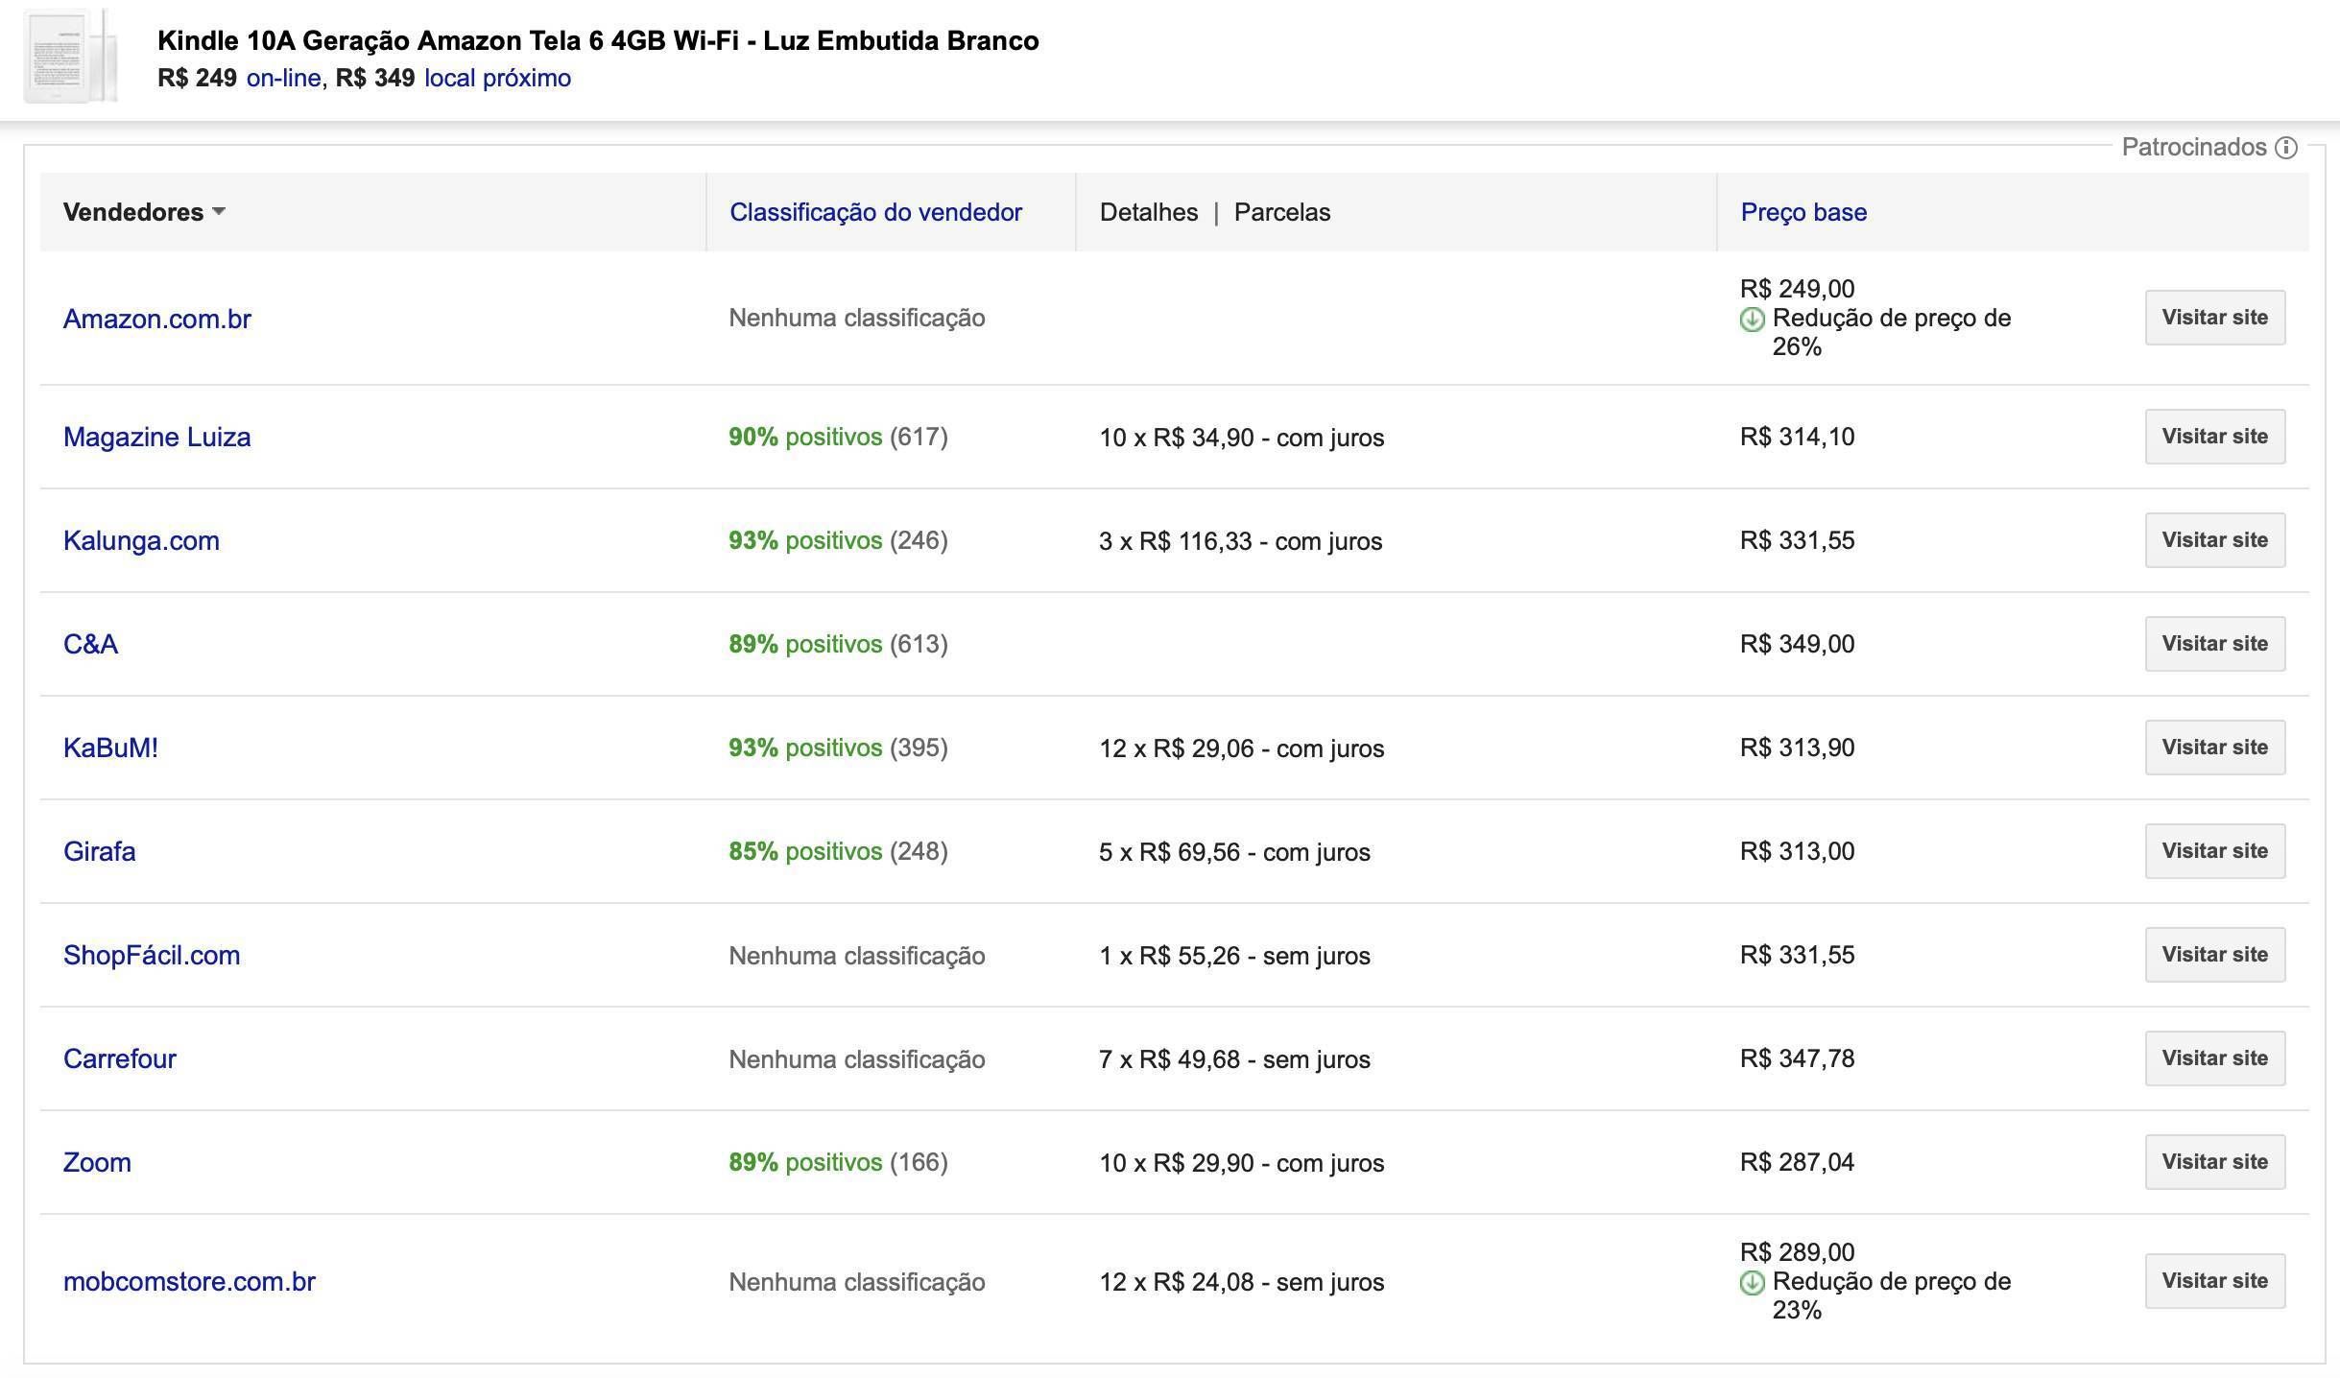The height and width of the screenshot is (1378, 2340).
Task: Click Amazon's Nenhuma classificação text
Action: pos(857,318)
